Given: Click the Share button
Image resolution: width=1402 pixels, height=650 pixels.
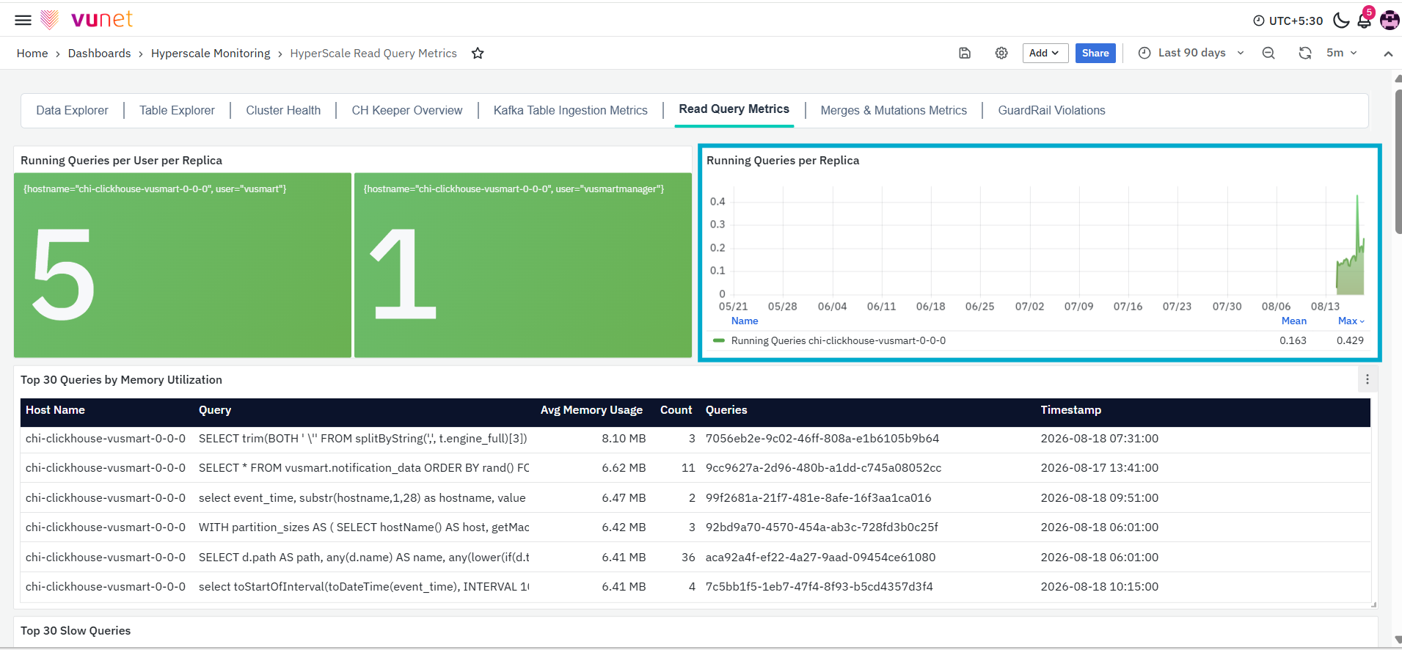Looking at the screenshot, I should click(1095, 53).
